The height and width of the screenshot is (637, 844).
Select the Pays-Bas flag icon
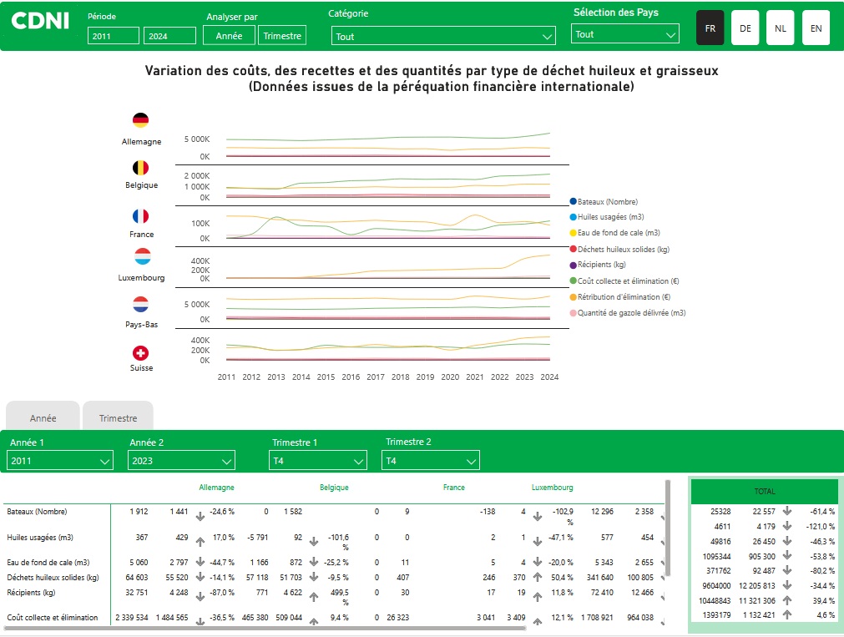[140, 304]
